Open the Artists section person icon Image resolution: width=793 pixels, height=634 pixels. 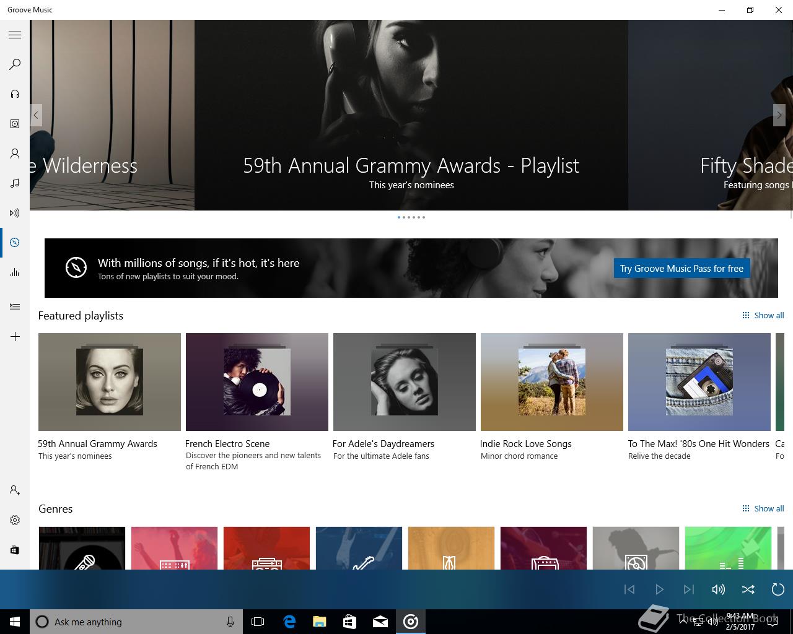pyautogui.click(x=15, y=154)
